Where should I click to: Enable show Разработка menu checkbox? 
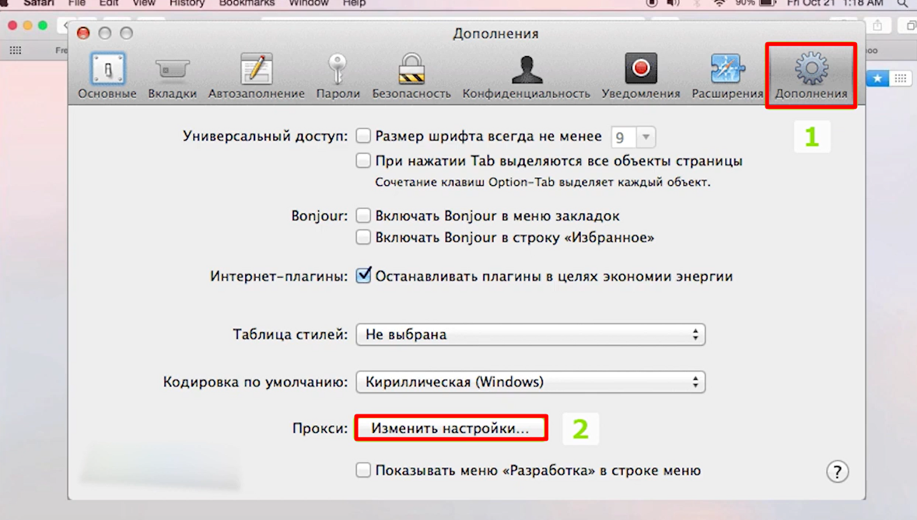[363, 470]
